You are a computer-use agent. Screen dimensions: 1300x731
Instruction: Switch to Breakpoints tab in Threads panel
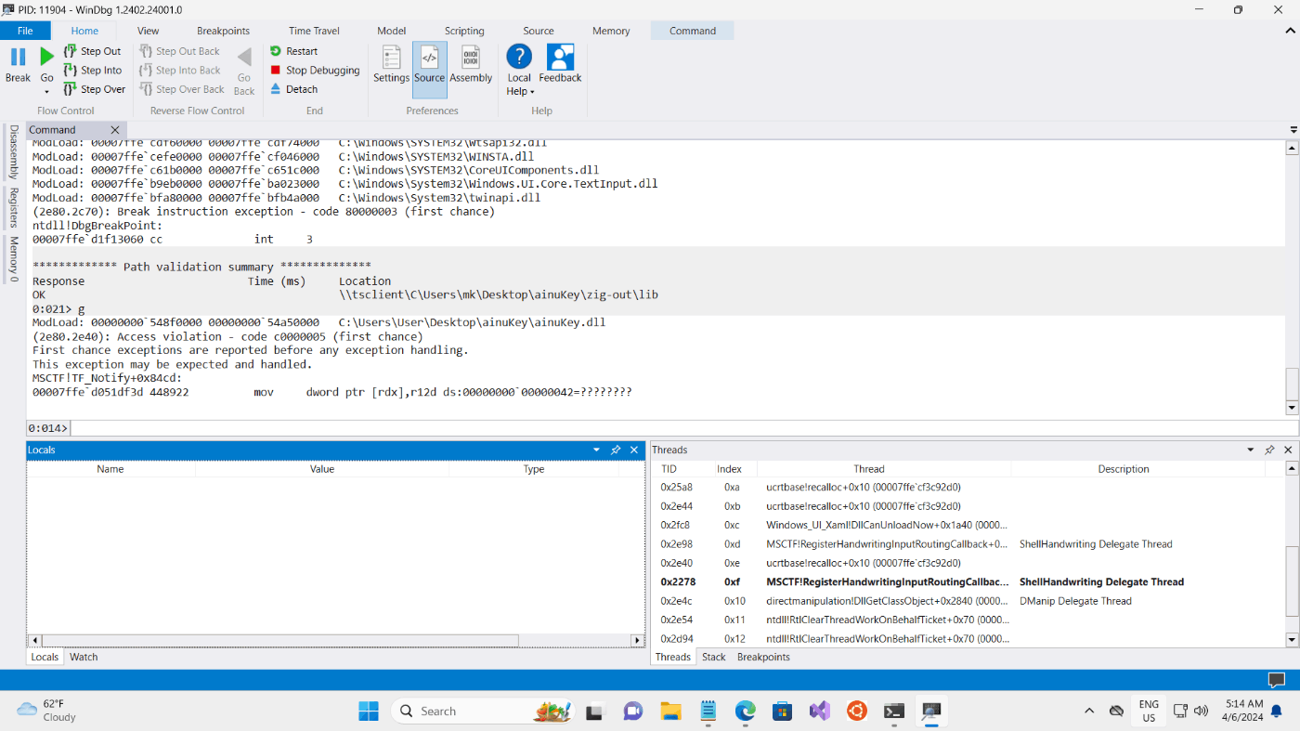click(763, 657)
